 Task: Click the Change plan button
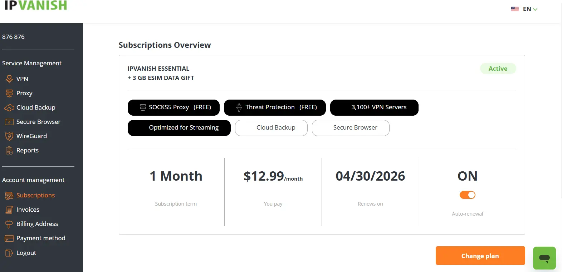[x=480, y=256]
